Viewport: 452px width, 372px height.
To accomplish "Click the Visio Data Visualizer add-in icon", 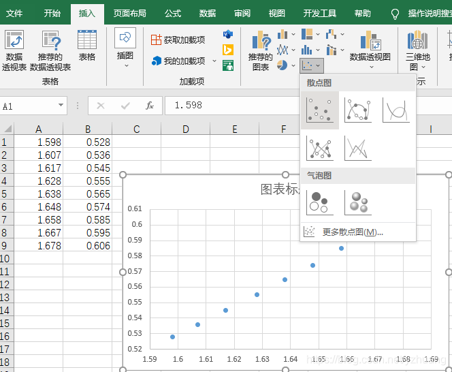I will [x=228, y=34].
